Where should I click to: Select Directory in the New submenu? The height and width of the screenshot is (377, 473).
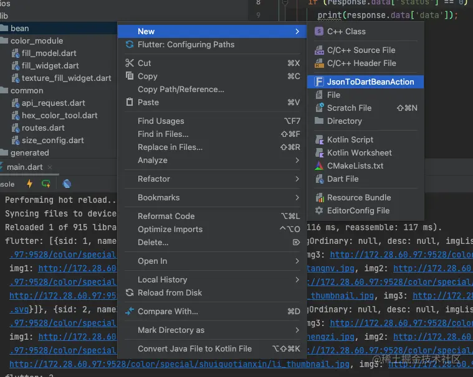point(344,121)
